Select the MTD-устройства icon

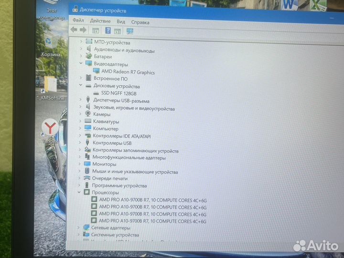click(x=89, y=41)
